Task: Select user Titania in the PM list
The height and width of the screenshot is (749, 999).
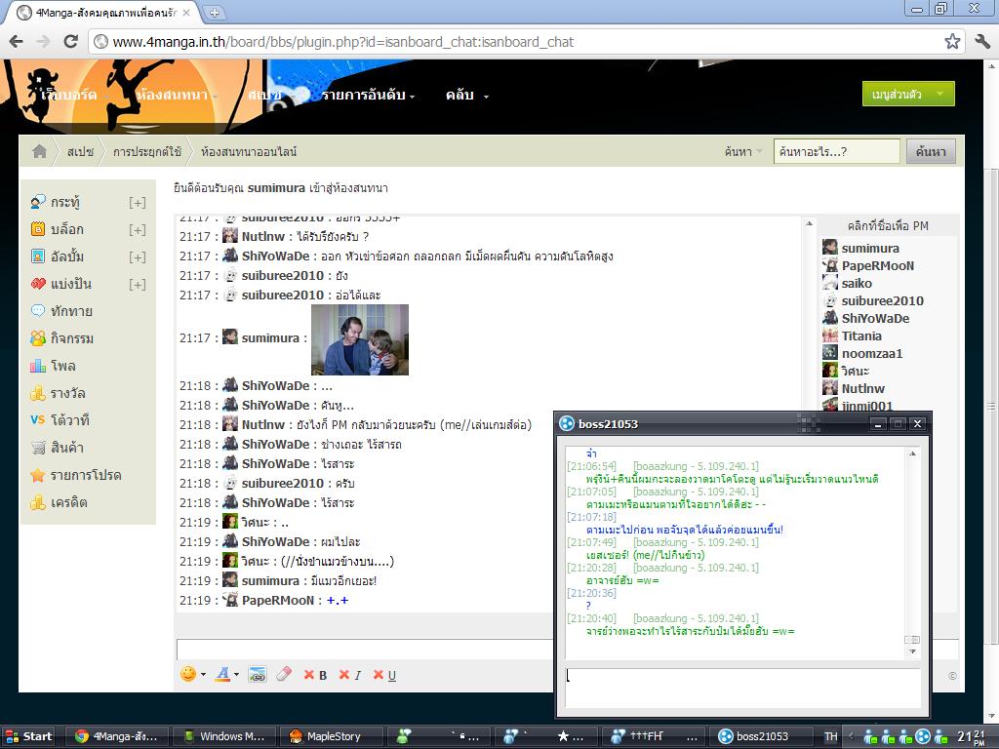Action: [x=861, y=335]
